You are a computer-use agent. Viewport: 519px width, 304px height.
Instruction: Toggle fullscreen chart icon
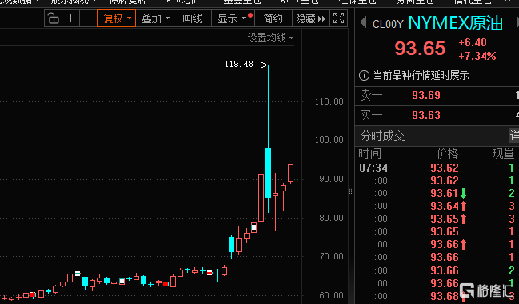click(x=338, y=18)
